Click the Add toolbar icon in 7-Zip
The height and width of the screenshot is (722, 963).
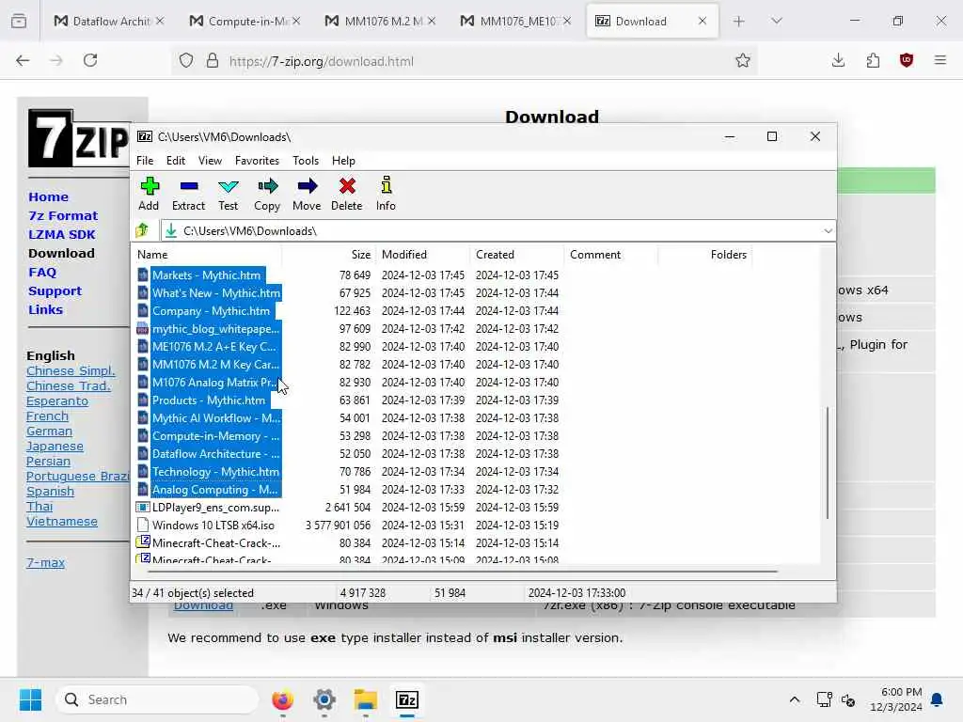coord(150,187)
